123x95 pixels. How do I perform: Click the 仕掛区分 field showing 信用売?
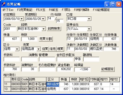(x=96, y=39)
